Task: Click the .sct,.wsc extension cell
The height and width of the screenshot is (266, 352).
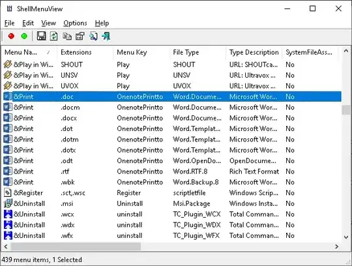Action: tap(73, 192)
